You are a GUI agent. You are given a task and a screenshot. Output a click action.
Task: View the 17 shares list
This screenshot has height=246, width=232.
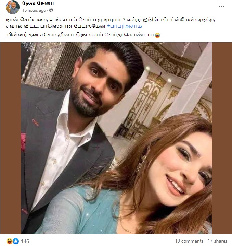(x=217, y=241)
